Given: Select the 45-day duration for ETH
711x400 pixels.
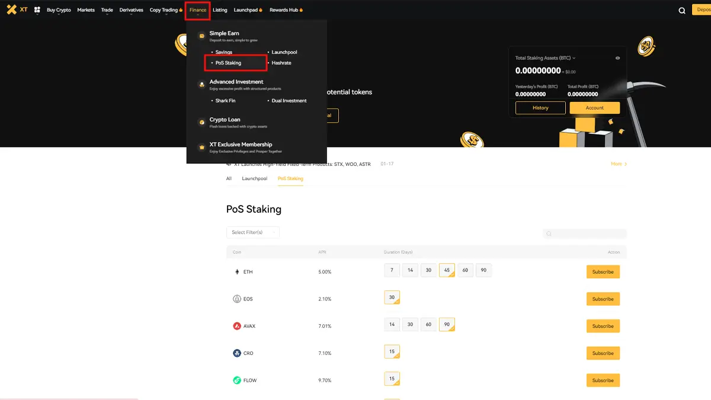Looking at the screenshot, I should click(447, 270).
